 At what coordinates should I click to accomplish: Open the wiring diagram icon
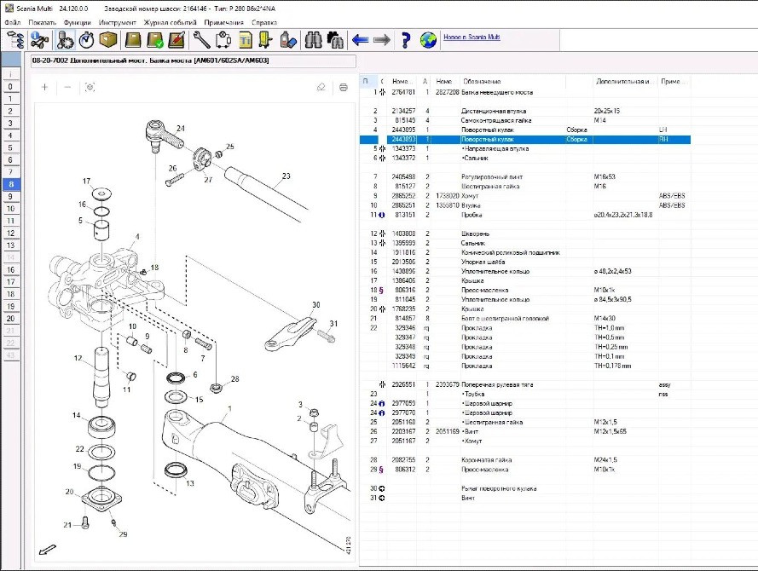coord(223,39)
